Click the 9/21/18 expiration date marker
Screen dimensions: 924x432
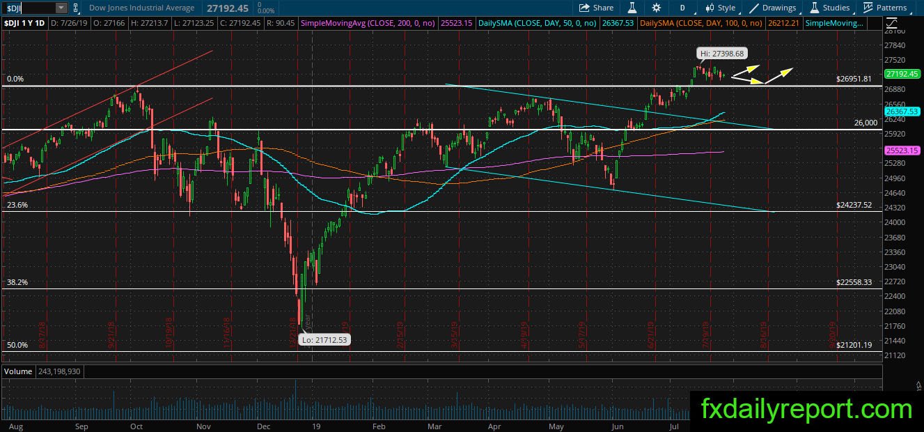pos(111,334)
